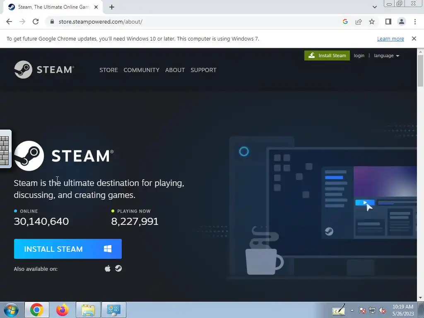
Task: Click the taskbar clock showing 10:19 AM
Action: [403, 310]
